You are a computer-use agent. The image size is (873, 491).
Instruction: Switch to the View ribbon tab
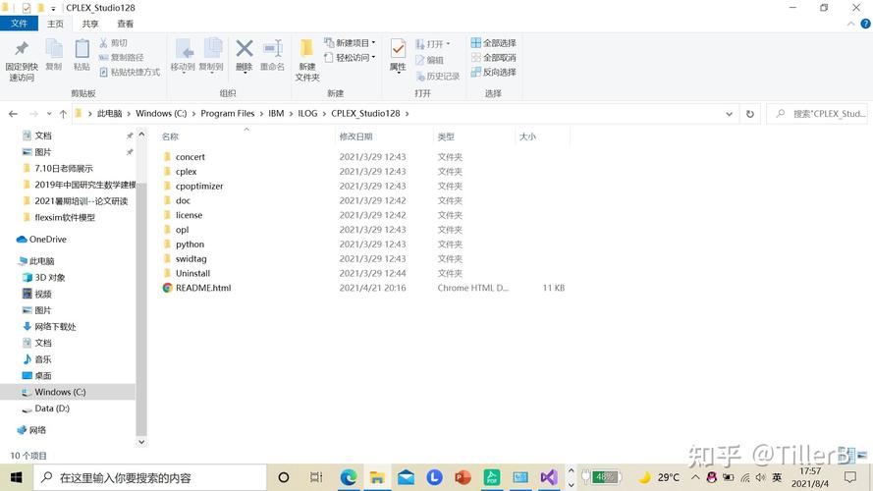point(126,24)
